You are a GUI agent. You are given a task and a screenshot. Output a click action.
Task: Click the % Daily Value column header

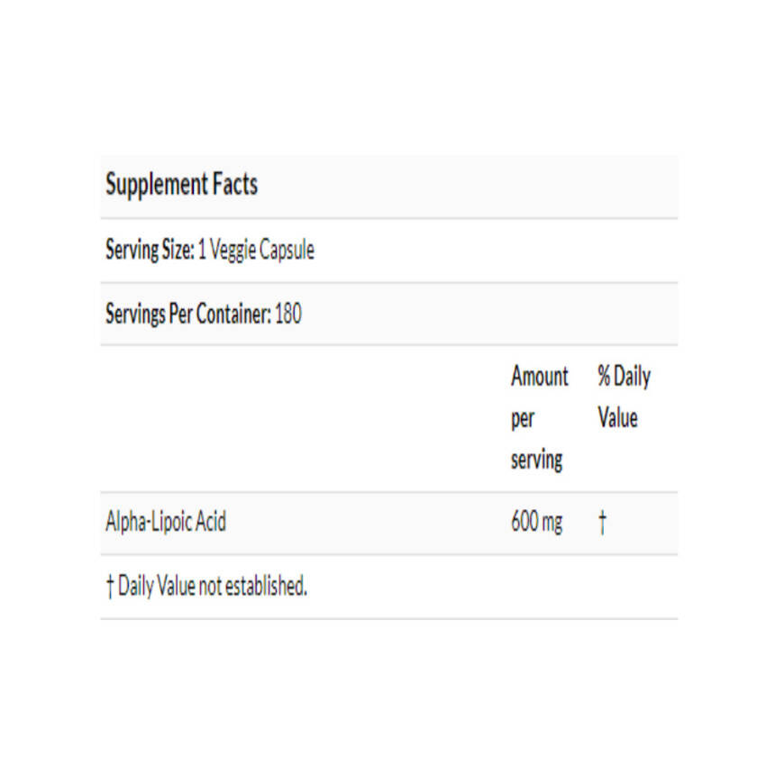[624, 397]
